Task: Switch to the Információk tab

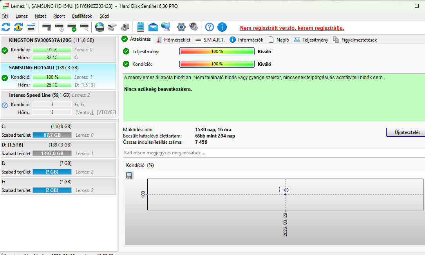Action: point(247,40)
